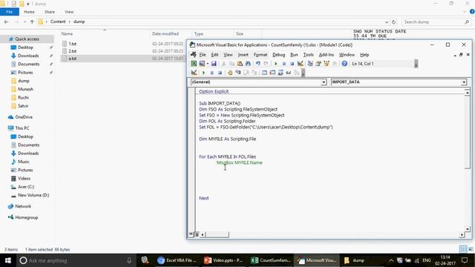Open Munesh folder in Quick access
Screen dimensions: 475x267
25,89
